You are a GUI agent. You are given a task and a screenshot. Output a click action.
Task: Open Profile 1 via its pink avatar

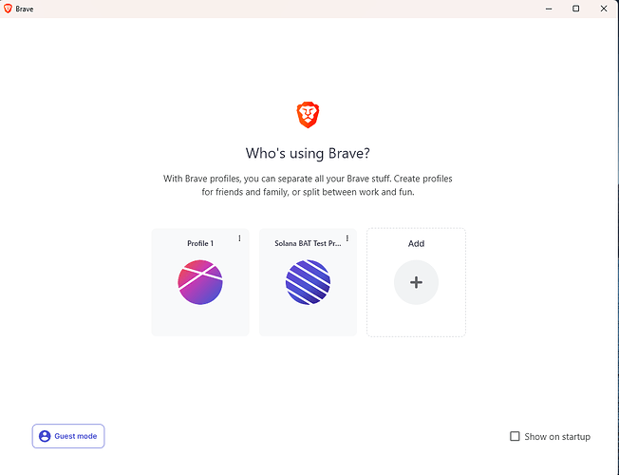click(x=199, y=282)
